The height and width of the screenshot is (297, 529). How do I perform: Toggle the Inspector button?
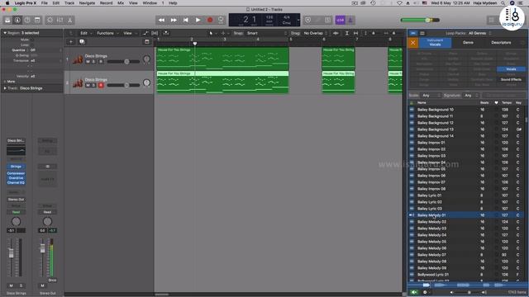click(x=17, y=20)
